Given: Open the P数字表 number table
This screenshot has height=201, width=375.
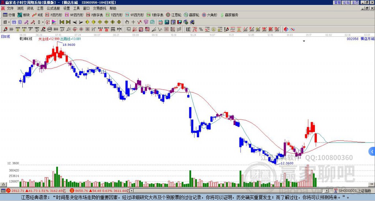Looking at the screenshot, I should pyautogui.click(x=95, y=15).
